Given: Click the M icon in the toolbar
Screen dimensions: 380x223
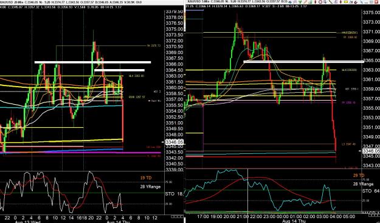Looking at the screenshot, I should click(x=351, y=2).
